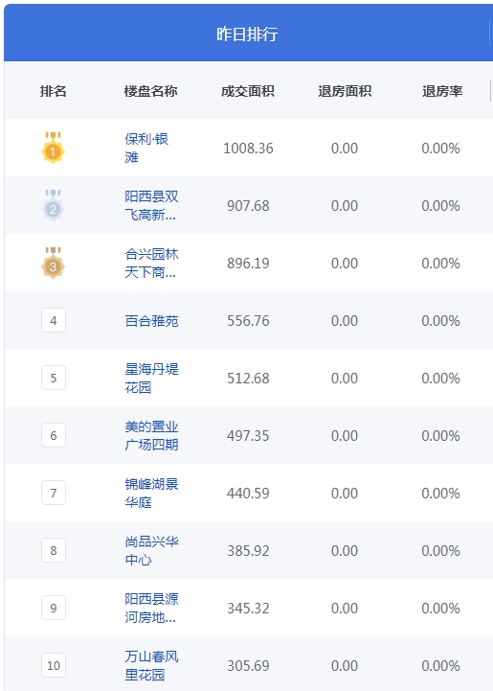Click the 成交面积 column header
The width and height of the screenshot is (493, 691).
point(248,91)
